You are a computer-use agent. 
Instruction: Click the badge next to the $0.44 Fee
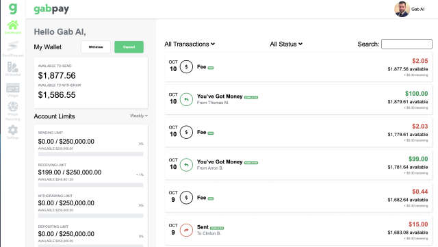[x=211, y=198]
